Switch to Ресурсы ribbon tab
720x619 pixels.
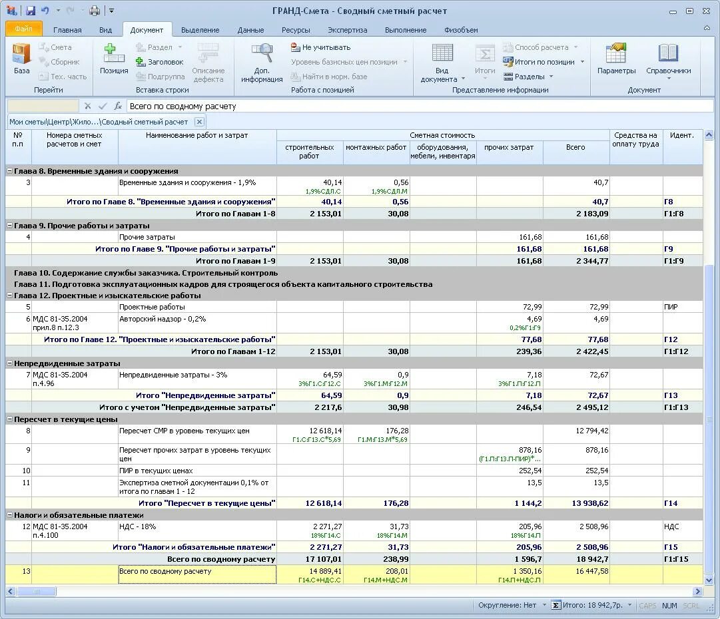(x=296, y=30)
